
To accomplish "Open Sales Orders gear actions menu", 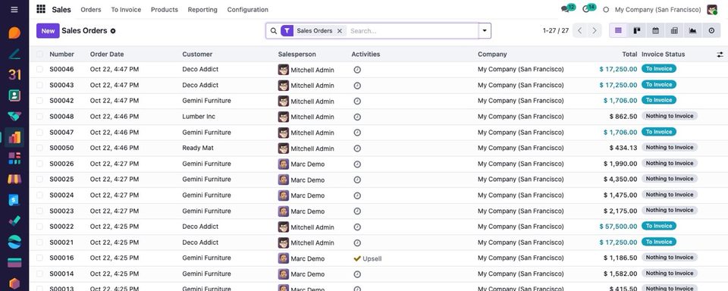I will click(113, 31).
